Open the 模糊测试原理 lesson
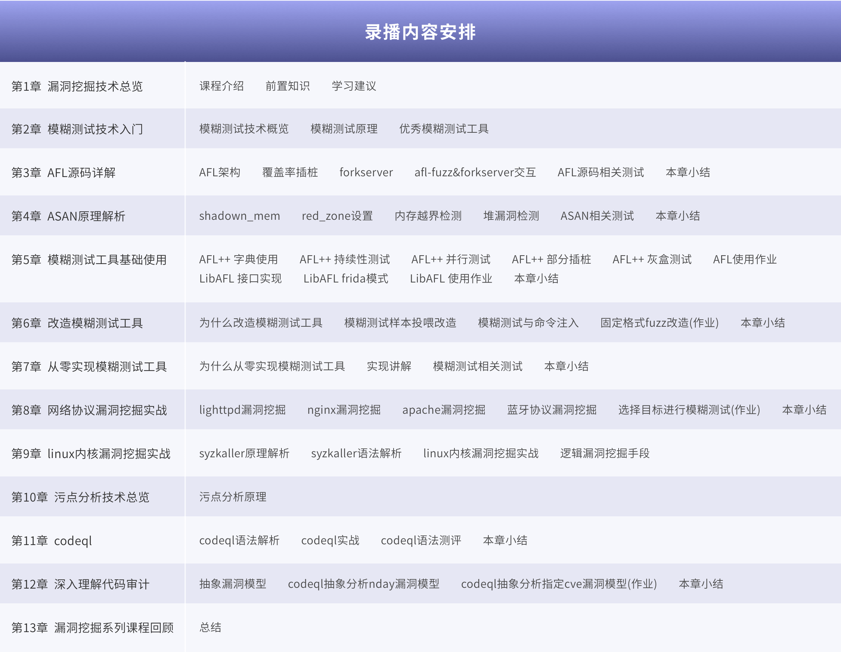Screen dimensions: 841x652 tap(343, 129)
